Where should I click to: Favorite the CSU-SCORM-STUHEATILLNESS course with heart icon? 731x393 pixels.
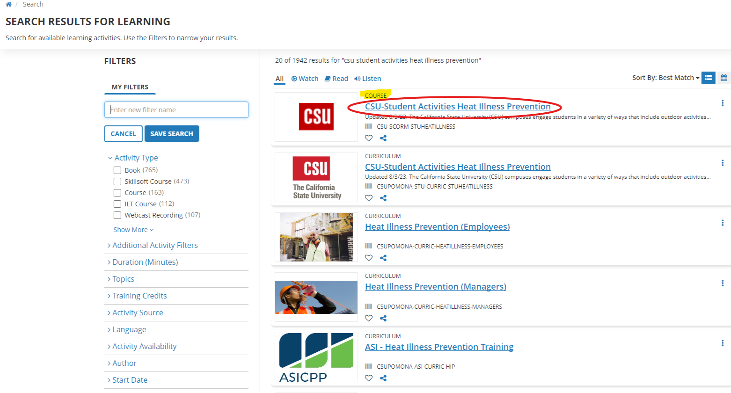(x=369, y=138)
